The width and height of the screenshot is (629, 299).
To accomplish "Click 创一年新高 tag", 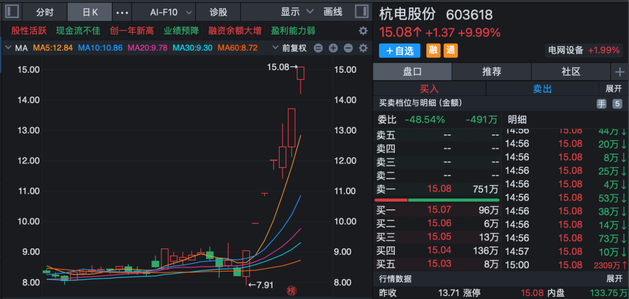I will pyautogui.click(x=132, y=31).
